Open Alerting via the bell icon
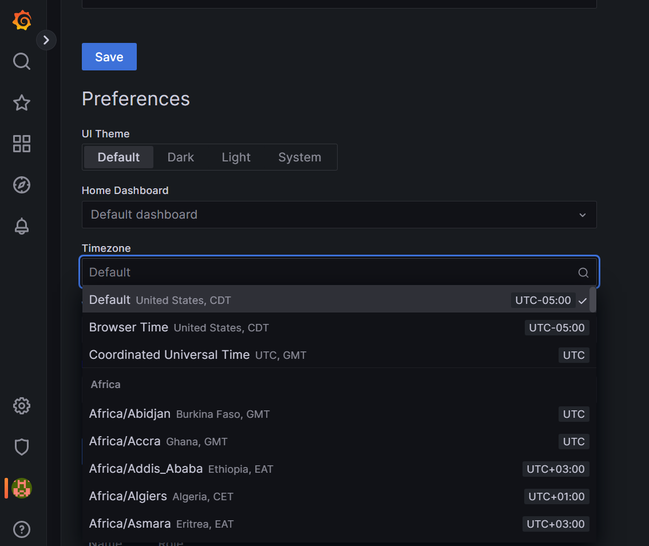Image resolution: width=649 pixels, height=546 pixels. tap(21, 226)
